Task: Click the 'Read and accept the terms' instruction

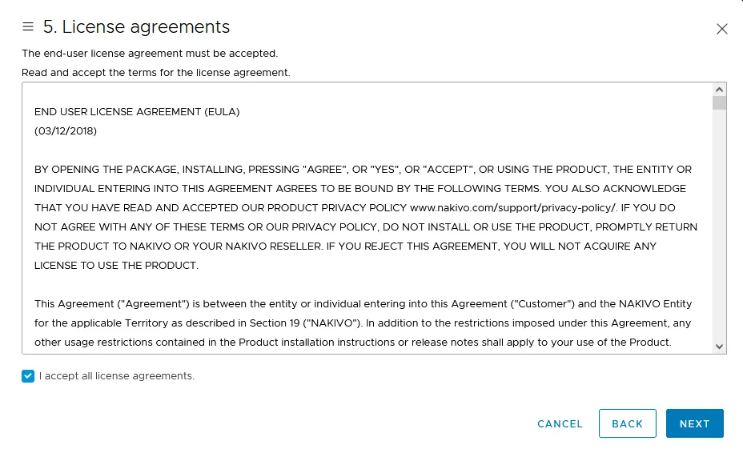Action: point(156,73)
